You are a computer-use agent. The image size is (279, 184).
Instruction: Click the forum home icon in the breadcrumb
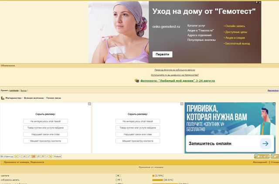point(3,98)
